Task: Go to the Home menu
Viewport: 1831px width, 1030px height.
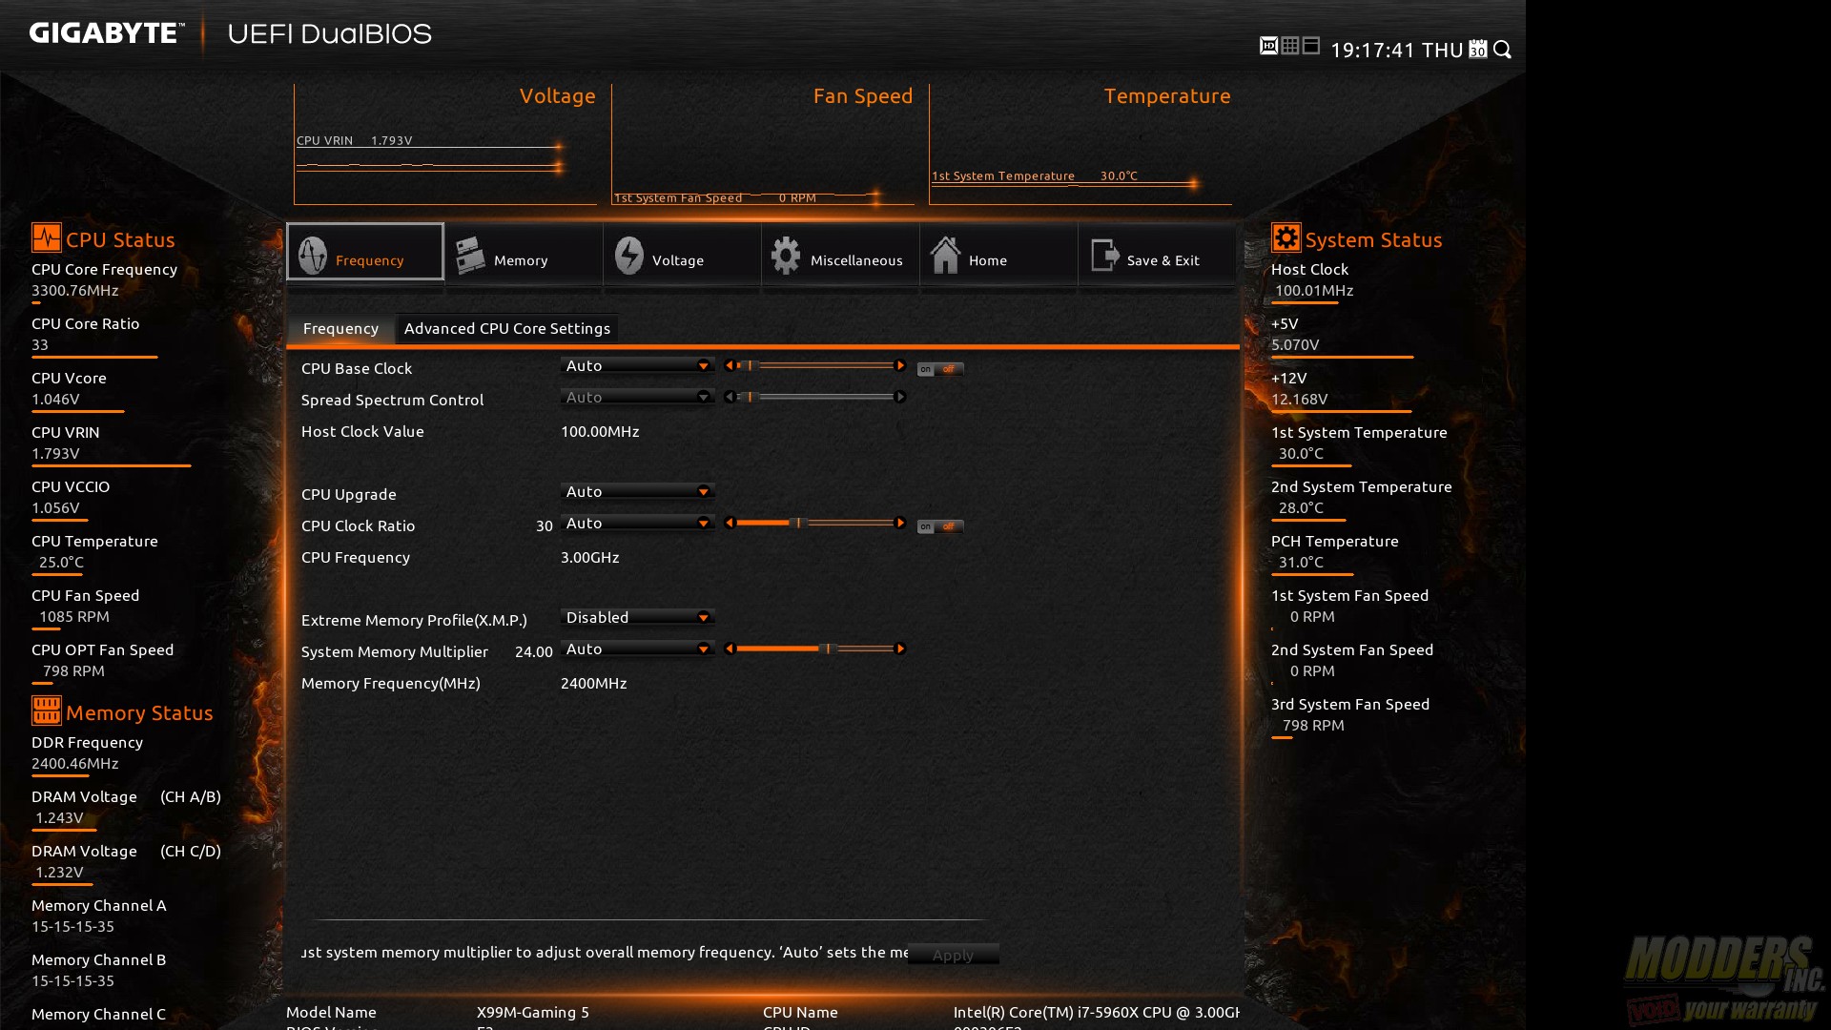Action: coord(998,253)
